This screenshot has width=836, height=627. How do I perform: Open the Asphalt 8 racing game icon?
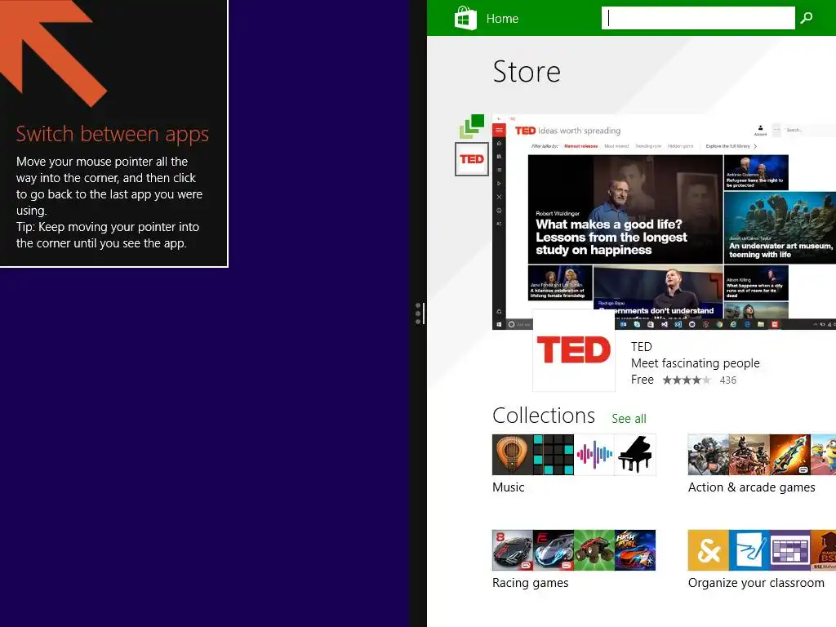(x=513, y=550)
